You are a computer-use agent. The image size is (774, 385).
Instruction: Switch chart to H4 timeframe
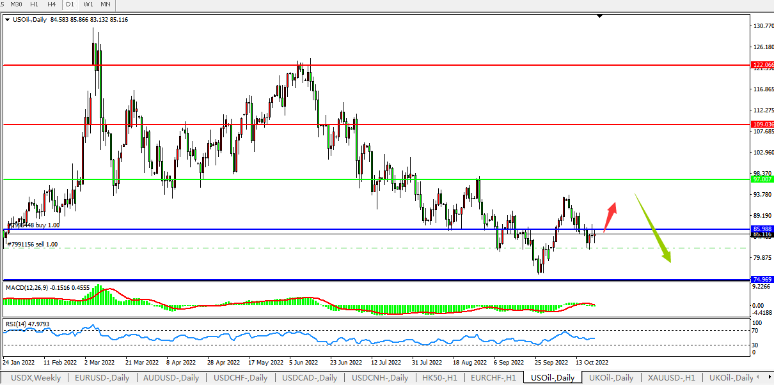coord(52,4)
